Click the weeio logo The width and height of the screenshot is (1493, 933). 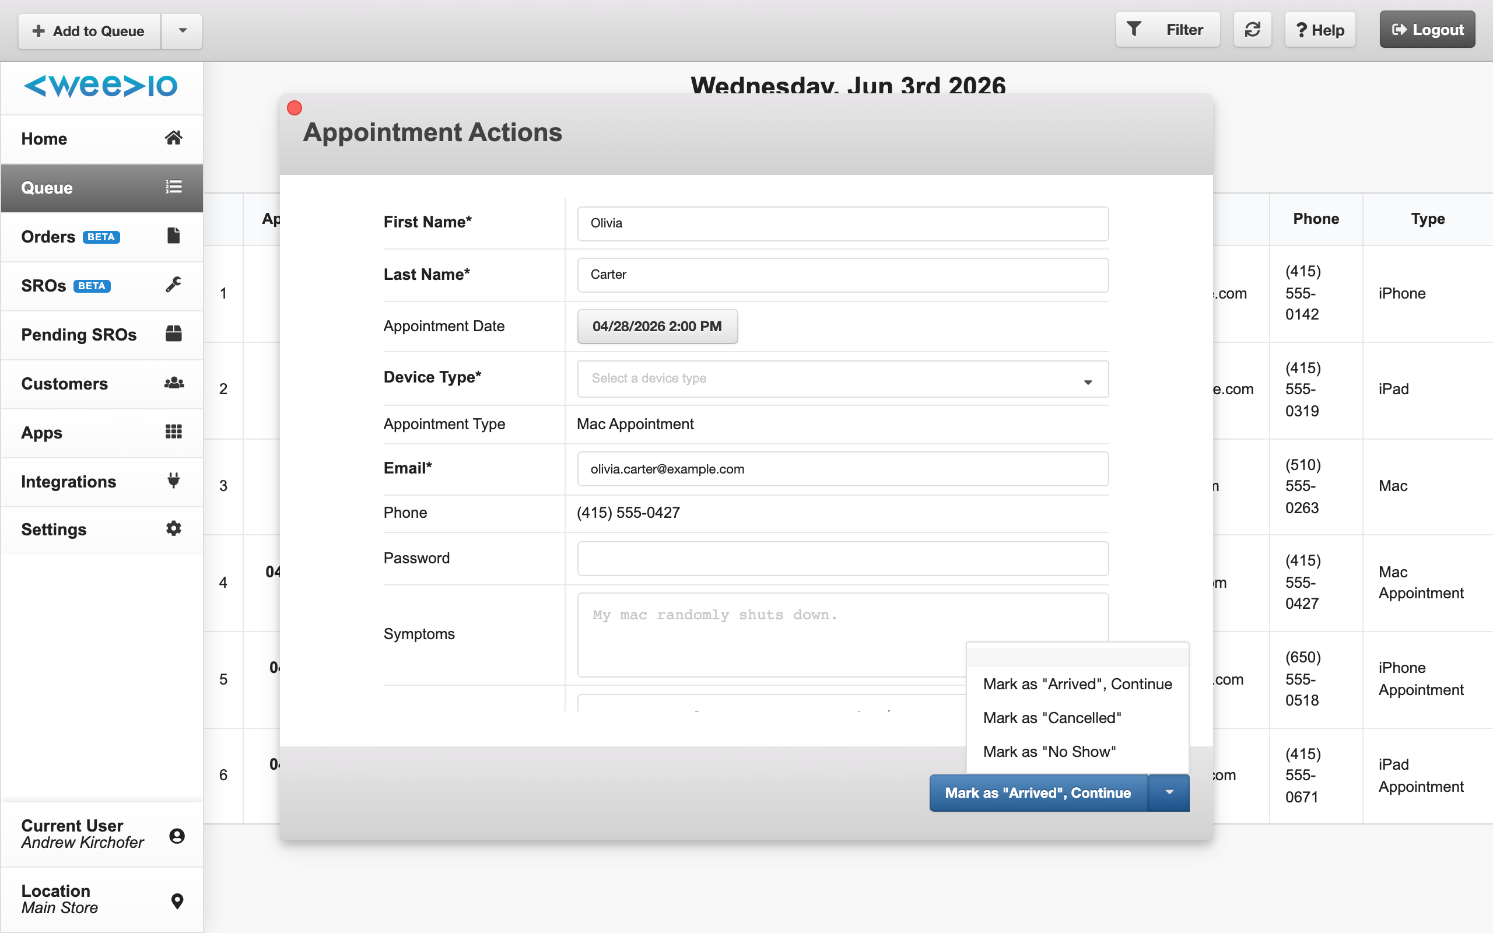pyautogui.click(x=100, y=85)
